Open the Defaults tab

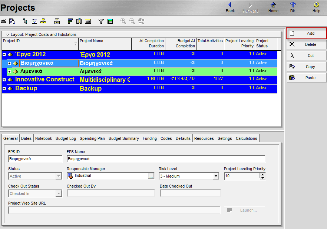click(183, 138)
